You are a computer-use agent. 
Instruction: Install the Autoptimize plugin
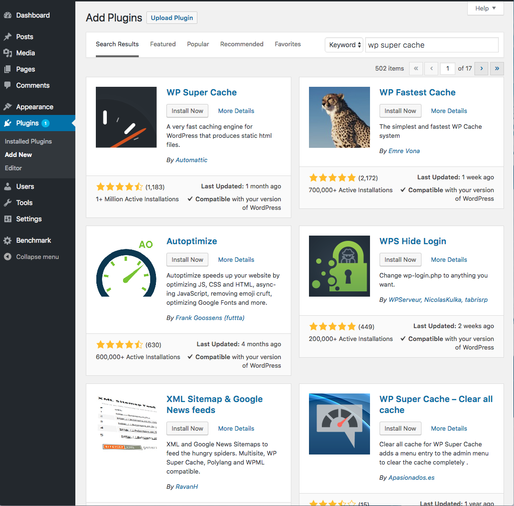[187, 260]
